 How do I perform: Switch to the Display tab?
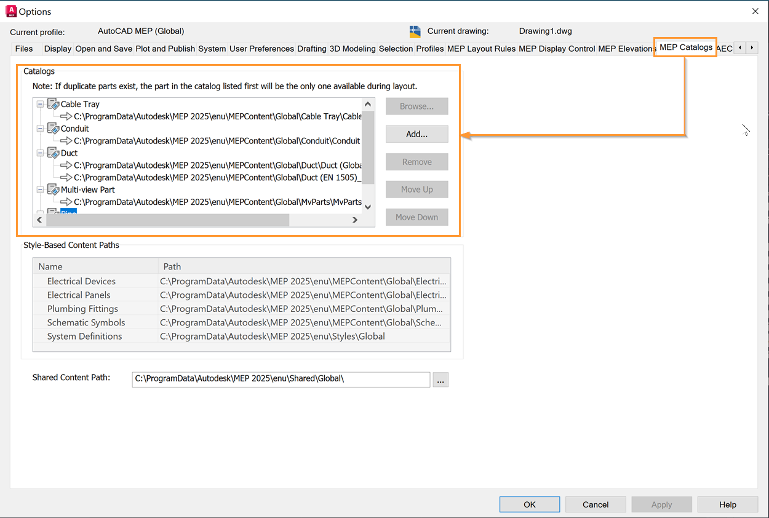tap(58, 49)
